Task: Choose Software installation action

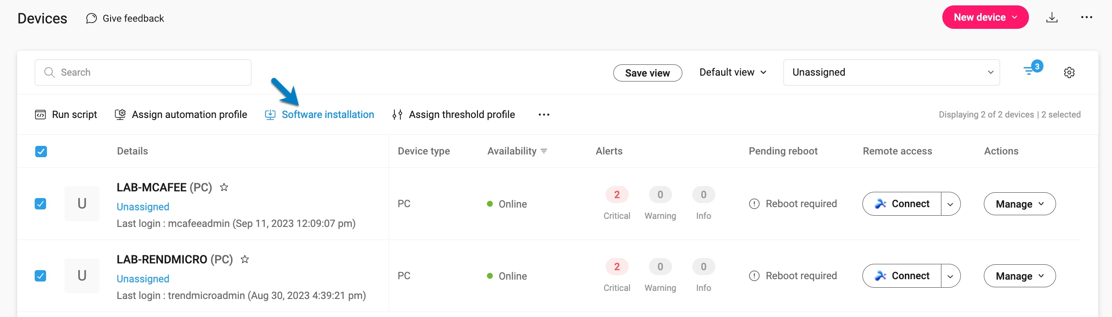Action: coord(320,115)
